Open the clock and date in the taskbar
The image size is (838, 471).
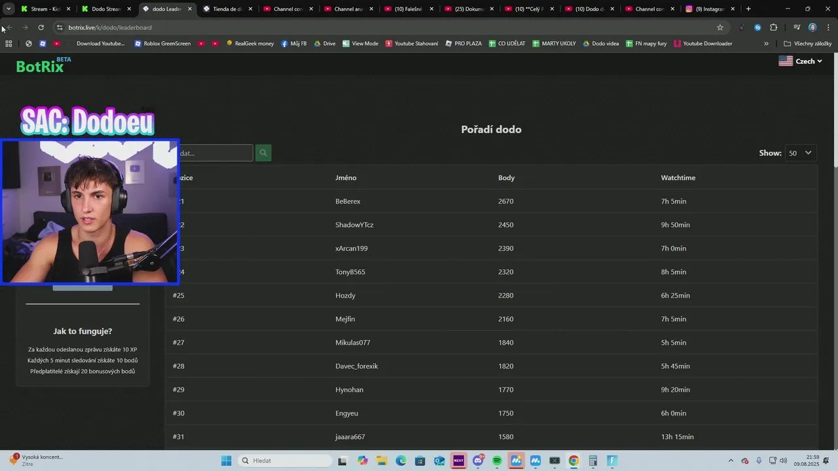click(807, 461)
